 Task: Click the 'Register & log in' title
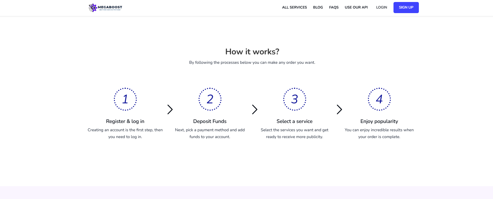[x=125, y=121]
